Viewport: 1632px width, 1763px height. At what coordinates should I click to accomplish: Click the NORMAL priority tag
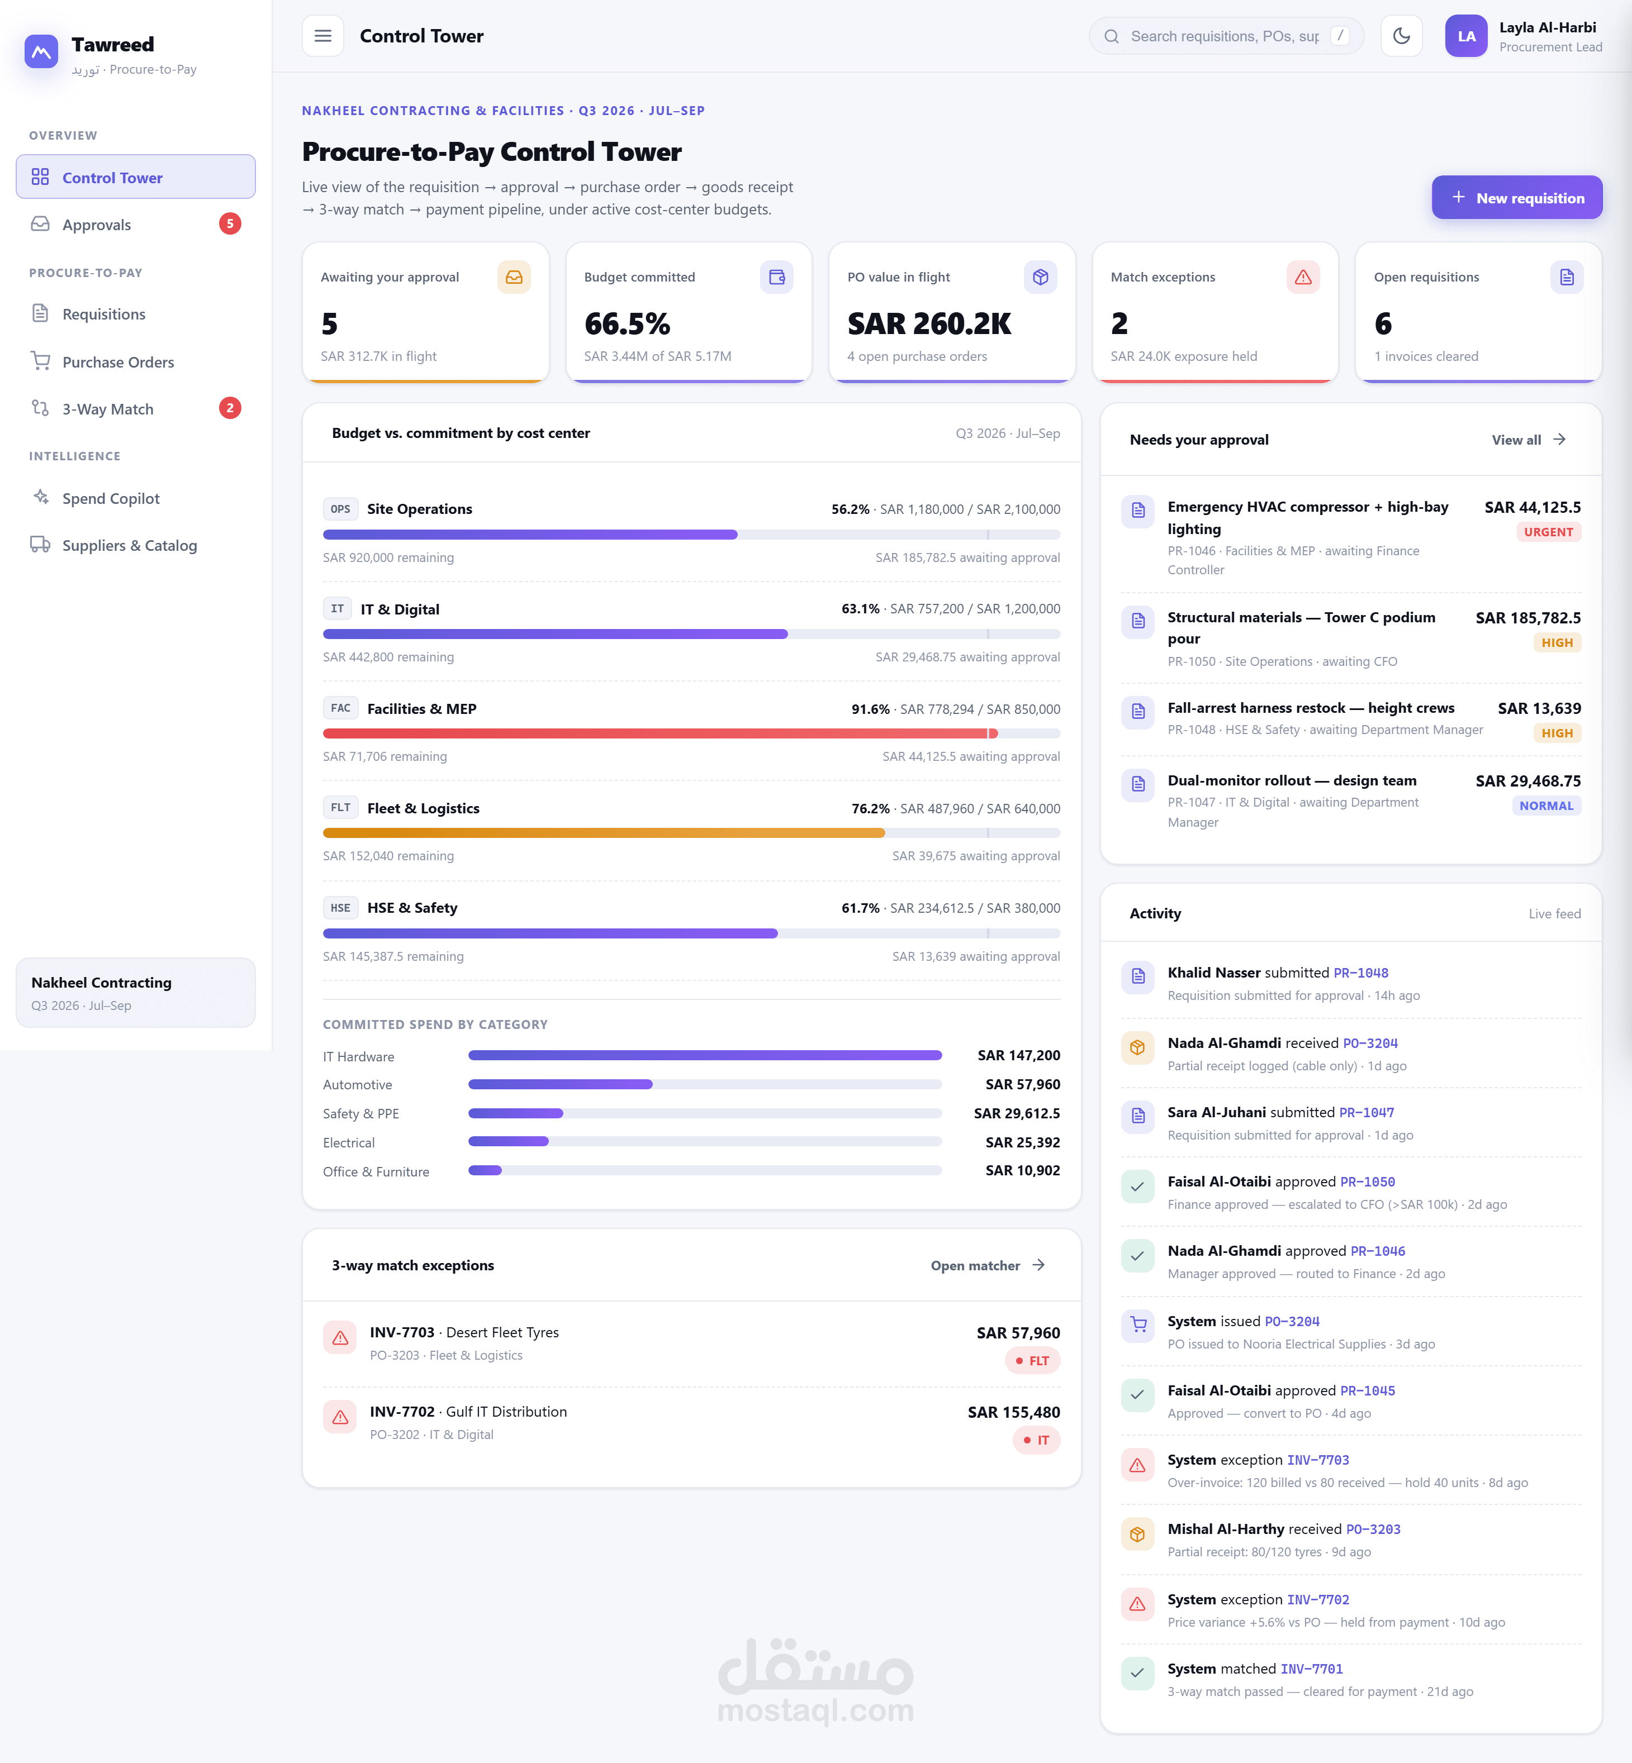coord(1546,806)
